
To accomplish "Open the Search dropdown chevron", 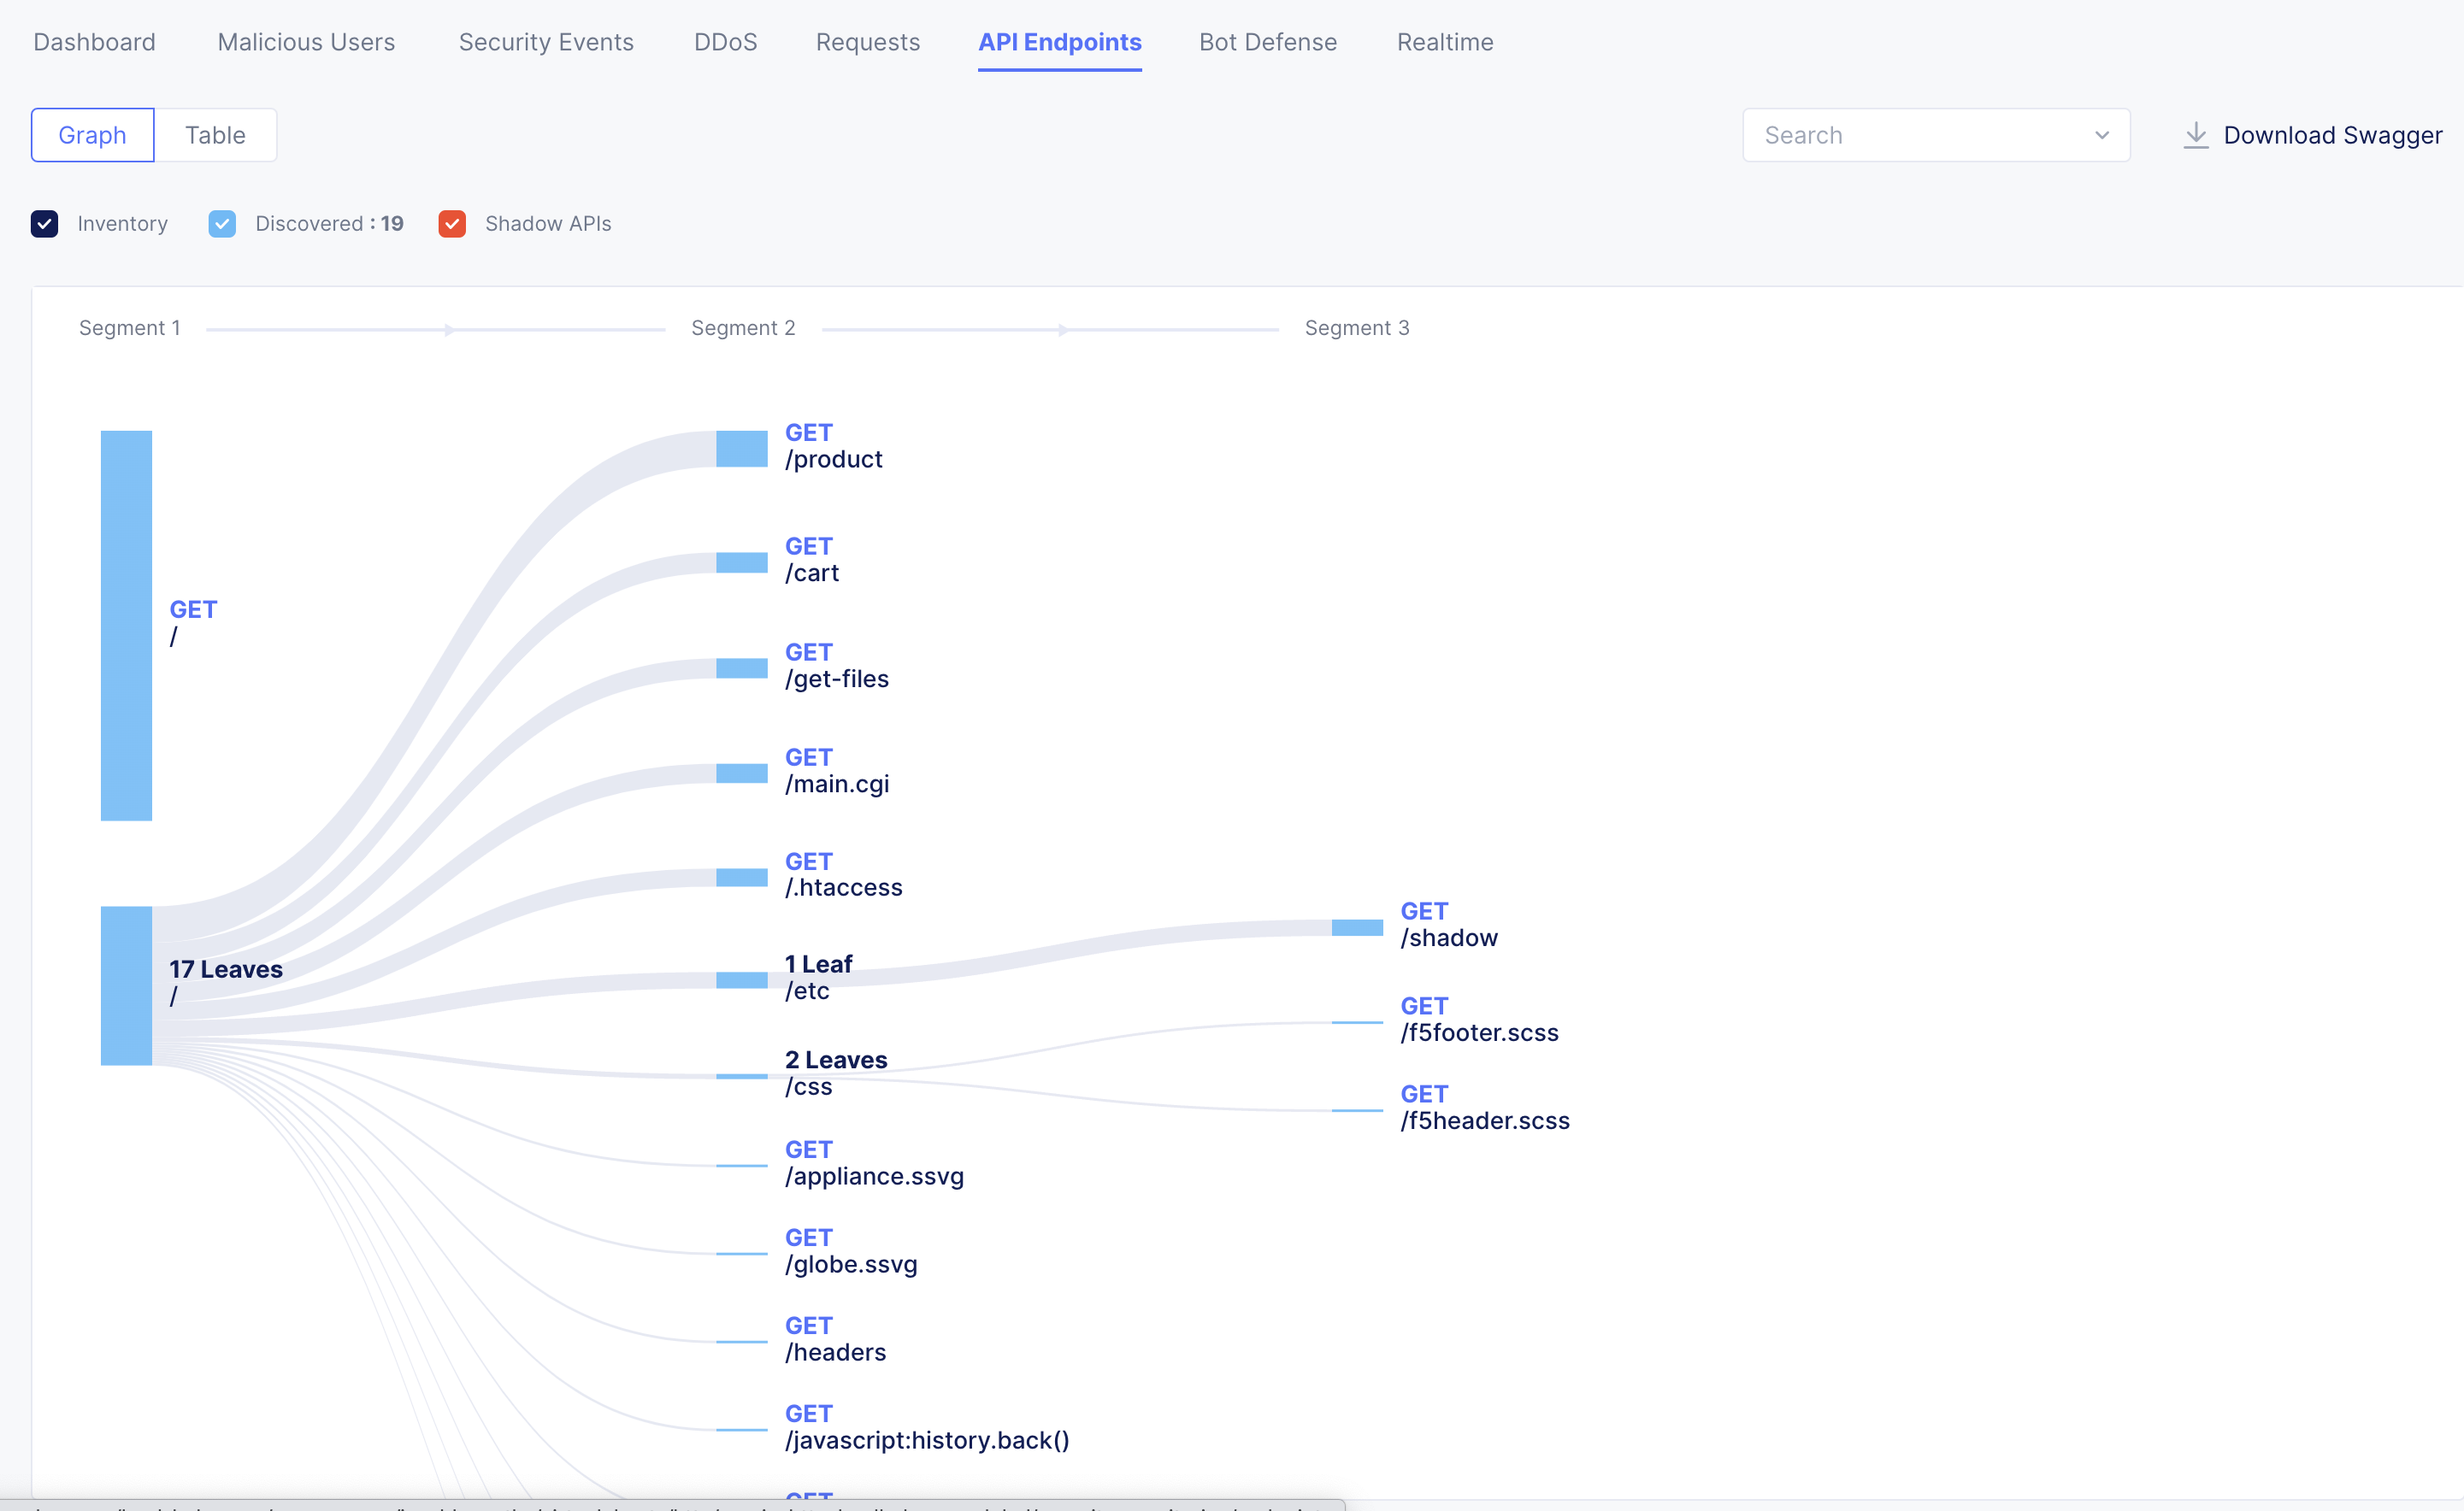I will pos(2101,135).
